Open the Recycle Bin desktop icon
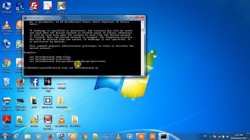 pyautogui.click(x=7, y=83)
